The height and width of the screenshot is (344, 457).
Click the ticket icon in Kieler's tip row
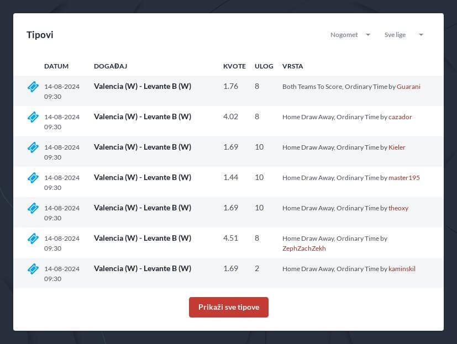coord(33,147)
